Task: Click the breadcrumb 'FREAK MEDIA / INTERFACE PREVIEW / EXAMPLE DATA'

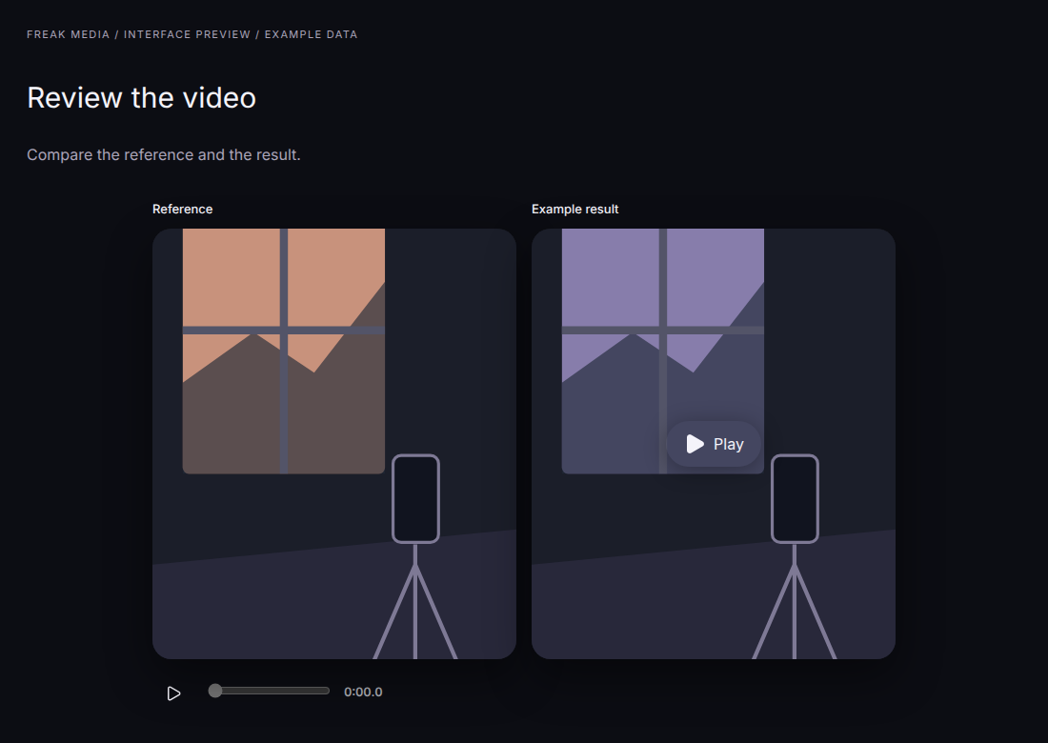Action: [191, 34]
